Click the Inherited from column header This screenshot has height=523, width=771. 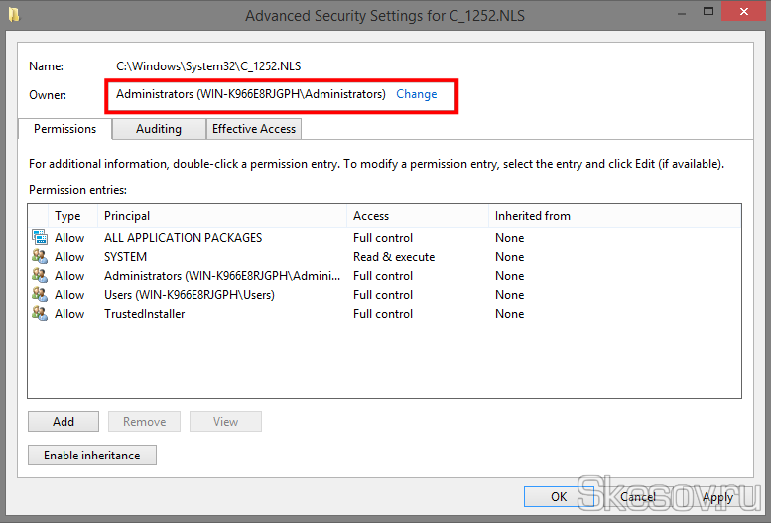coord(533,216)
